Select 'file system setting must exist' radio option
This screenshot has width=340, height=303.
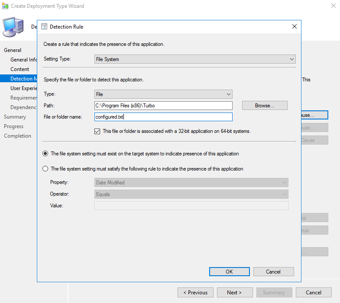(x=45, y=154)
